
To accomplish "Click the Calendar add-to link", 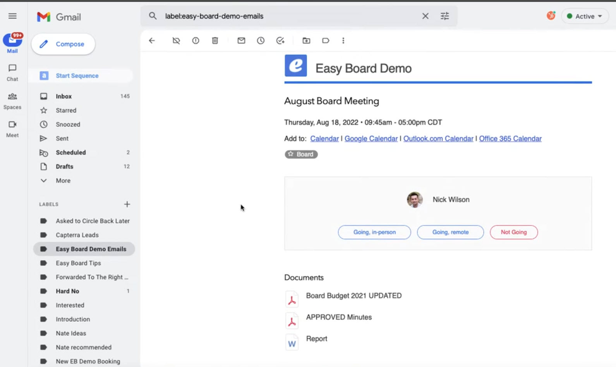I will coord(324,138).
